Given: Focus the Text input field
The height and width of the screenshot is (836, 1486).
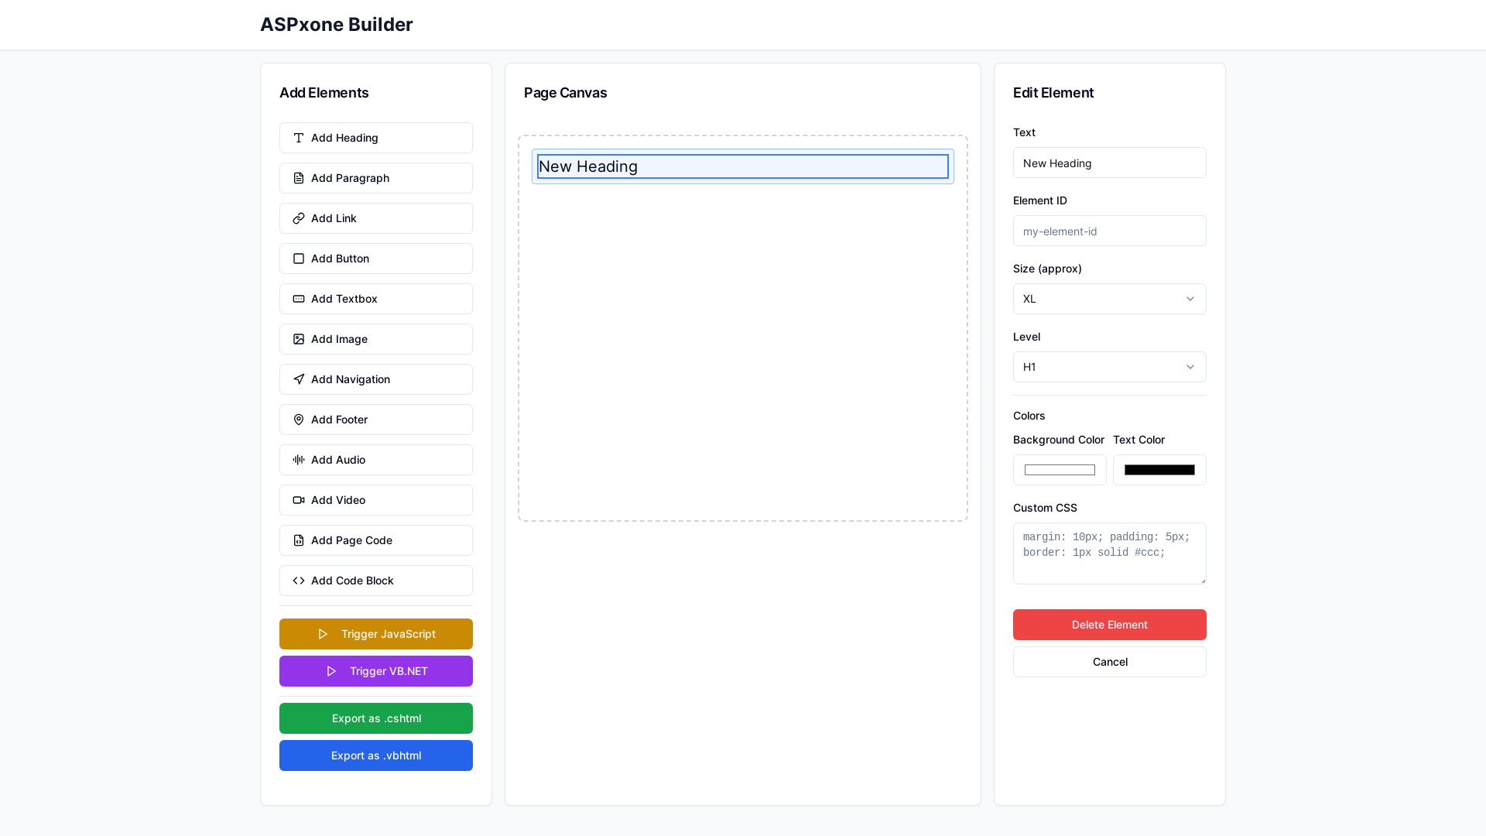Looking at the screenshot, I should (x=1110, y=163).
